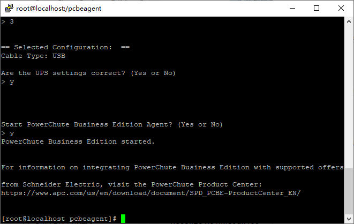Click the PuTTY icon in title bar

point(8,8)
